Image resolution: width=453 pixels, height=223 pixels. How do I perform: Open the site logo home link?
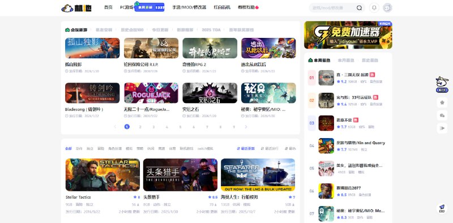[x=76, y=8]
